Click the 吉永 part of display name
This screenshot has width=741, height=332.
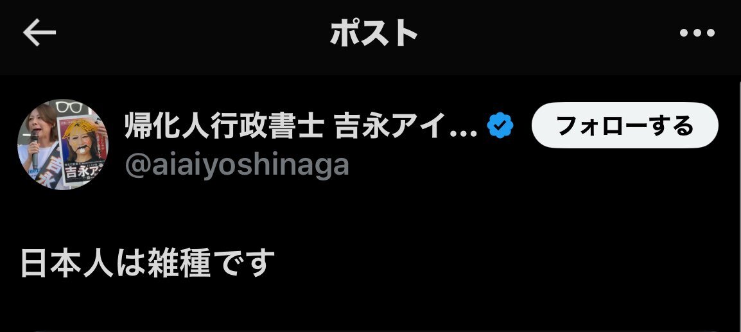tap(363, 127)
